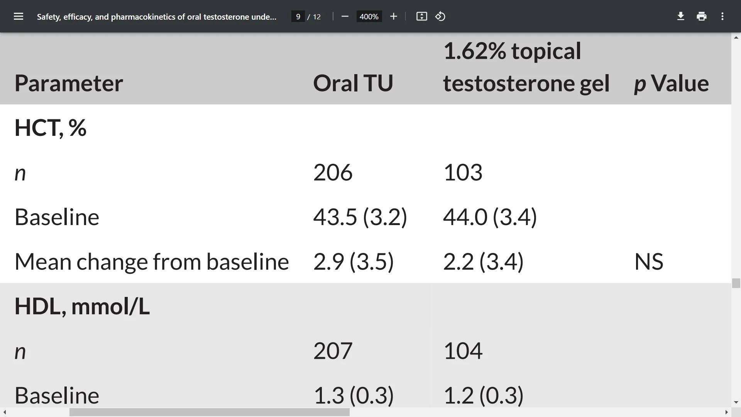Download the PDF file
Image resolution: width=741 pixels, height=417 pixels.
[x=681, y=17]
